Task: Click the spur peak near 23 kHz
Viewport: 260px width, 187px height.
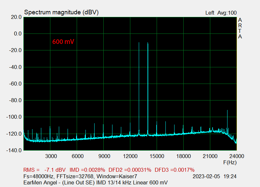Action: coord(227,111)
